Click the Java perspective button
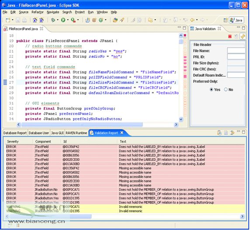Viewport: 250px width, 230px height. click(x=236, y=20)
